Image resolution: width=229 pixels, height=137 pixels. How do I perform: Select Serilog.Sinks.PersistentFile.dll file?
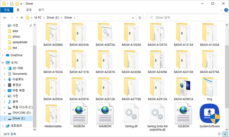157,117
